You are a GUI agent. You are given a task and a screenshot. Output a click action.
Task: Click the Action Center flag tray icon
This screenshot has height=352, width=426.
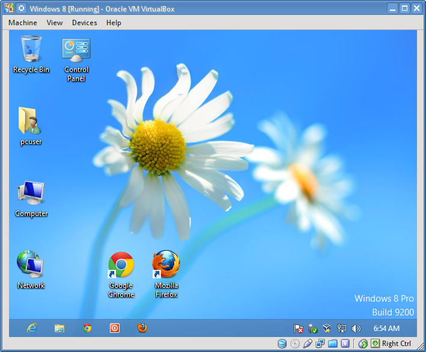pyautogui.click(x=299, y=329)
